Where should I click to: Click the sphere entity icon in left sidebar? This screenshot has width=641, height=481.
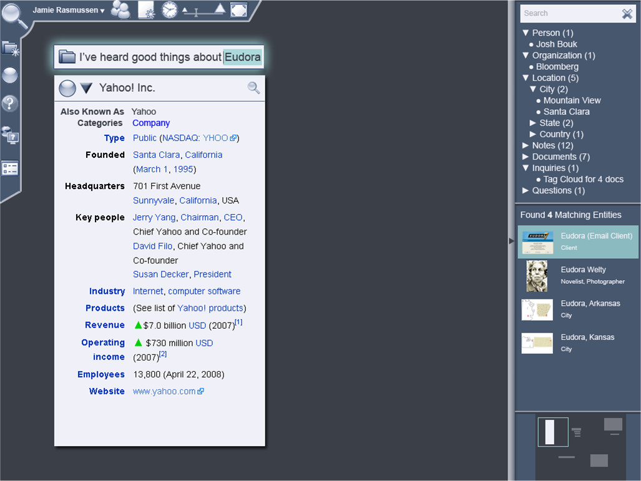pos(10,75)
